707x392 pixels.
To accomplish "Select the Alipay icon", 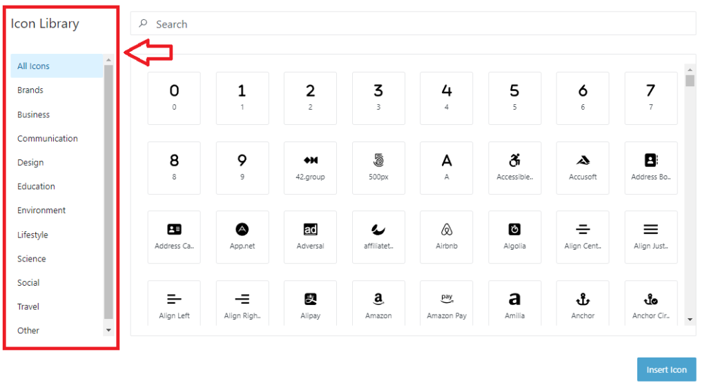I will 310,306.
